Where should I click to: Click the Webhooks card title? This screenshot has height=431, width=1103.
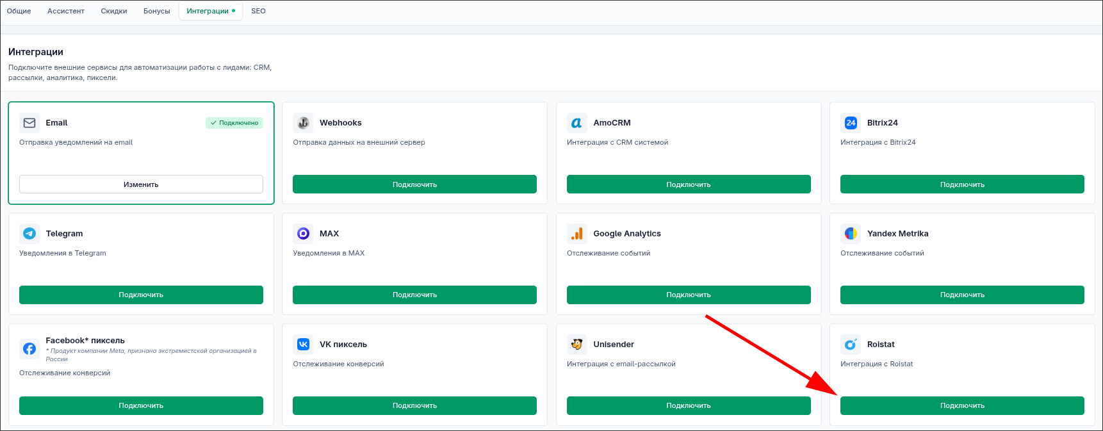(x=341, y=123)
